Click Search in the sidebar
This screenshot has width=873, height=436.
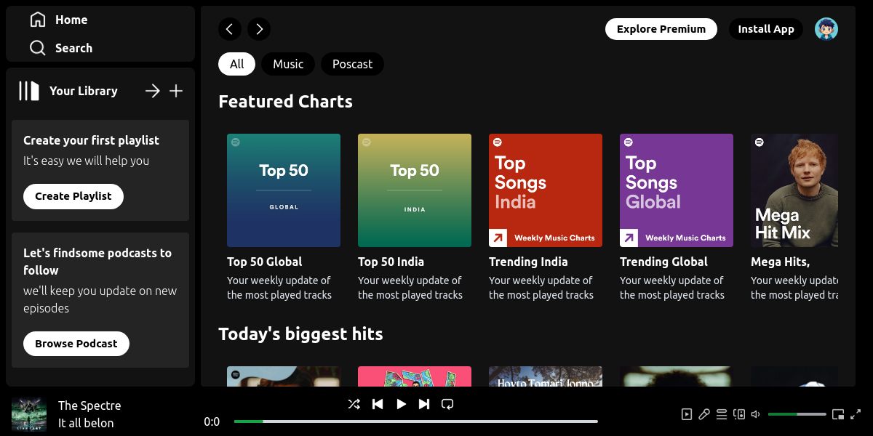pyautogui.click(x=73, y=48)
